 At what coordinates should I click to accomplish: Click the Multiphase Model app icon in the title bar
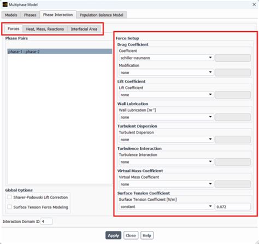(x=5, y=4)
